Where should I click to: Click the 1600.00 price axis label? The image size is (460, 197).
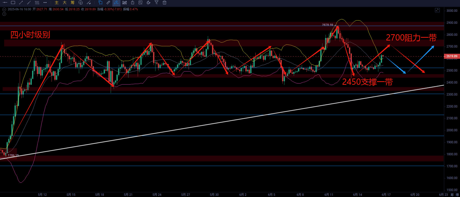pos(452,178)
